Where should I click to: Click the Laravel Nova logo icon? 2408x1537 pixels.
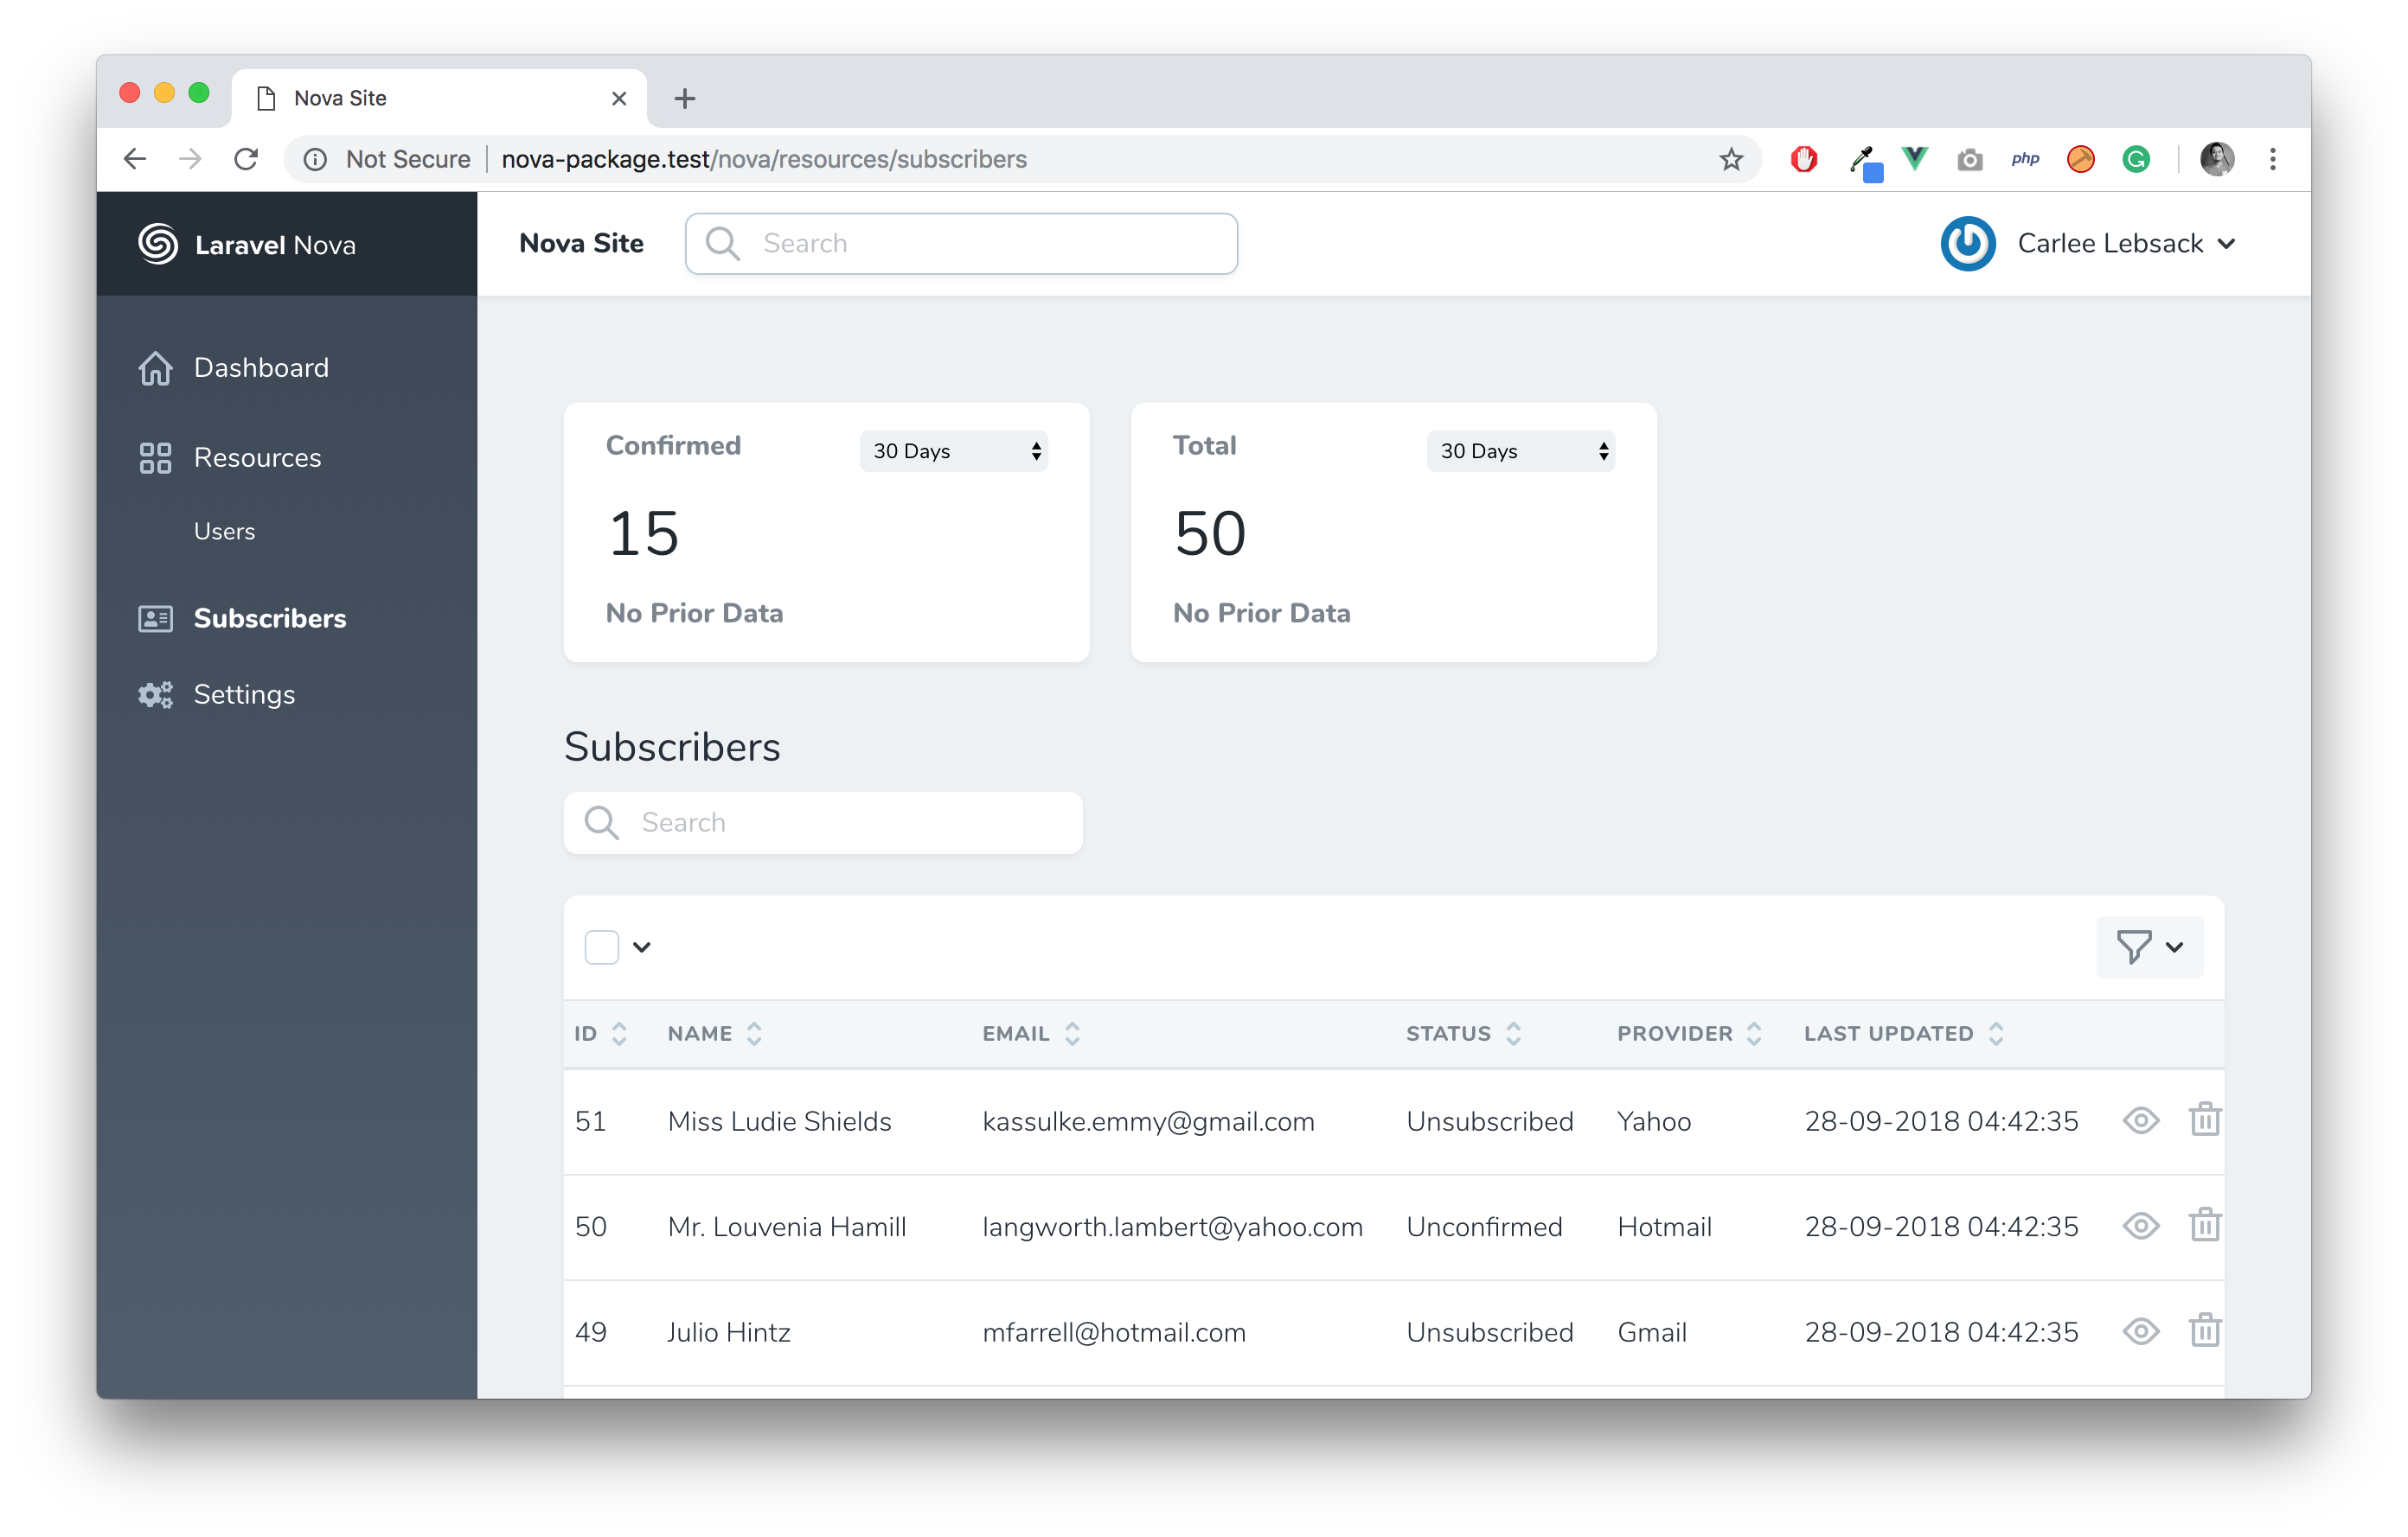(158, 244)
